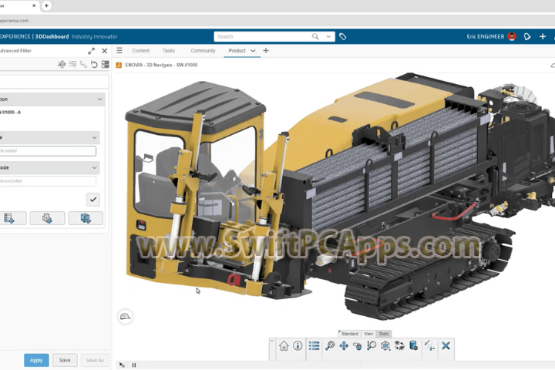
Task: Switch to Standard toolbar tab
Action: click(x=350, y=334)
